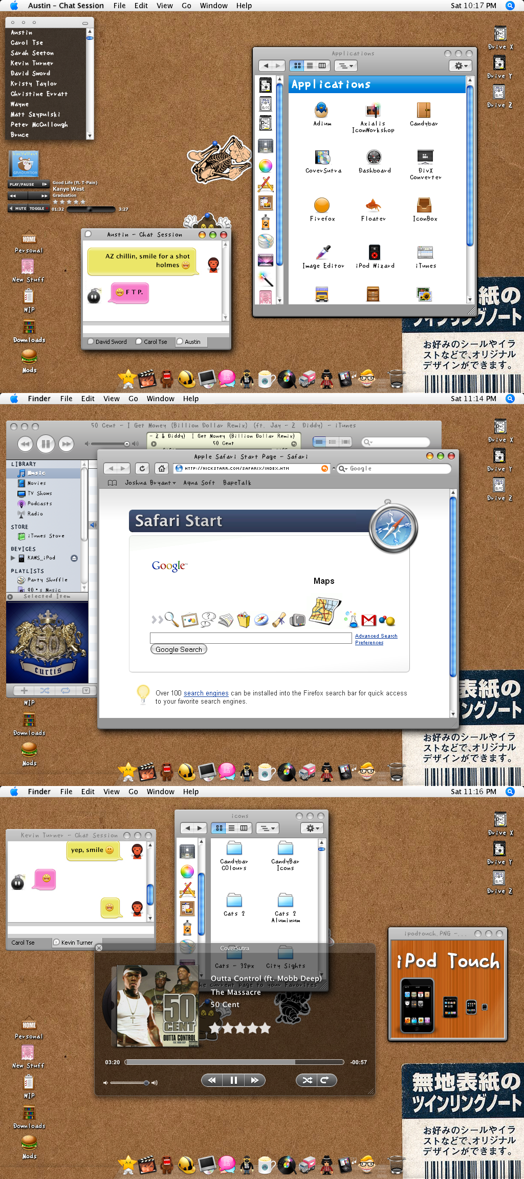Add a new playlist in iTunes

pyautogui.click(x=24, y=690)
